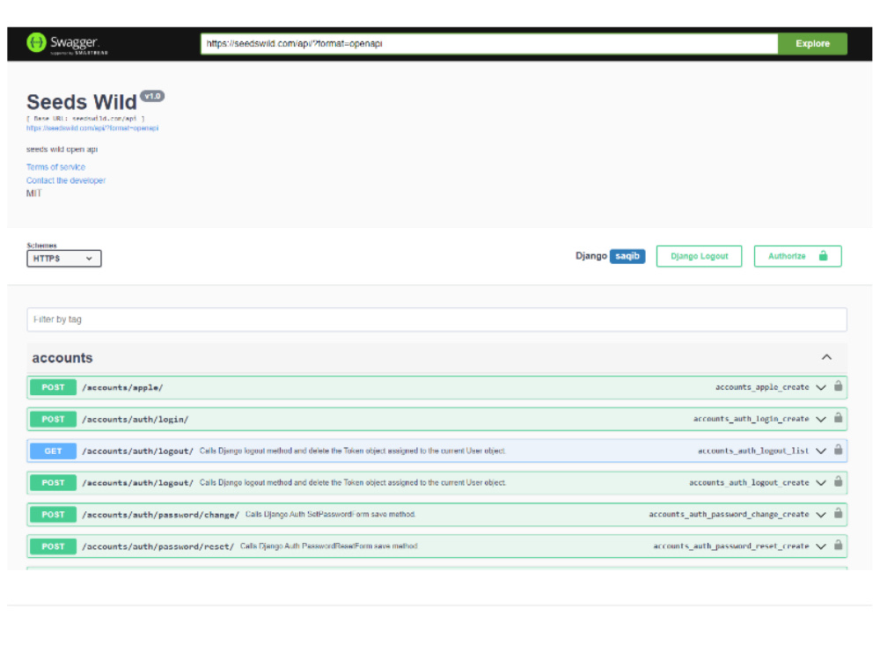Focus the API URL input field
Viewport: 880px width, 660px height.
point(489,44)
